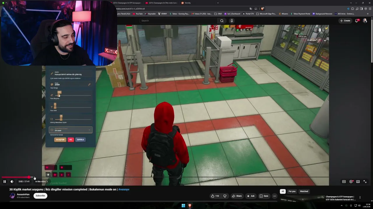Image resolution: width=373 pixels, height=209 pixels.
Task: Enter fullscreen mode in the player
Action: (365, 181)
